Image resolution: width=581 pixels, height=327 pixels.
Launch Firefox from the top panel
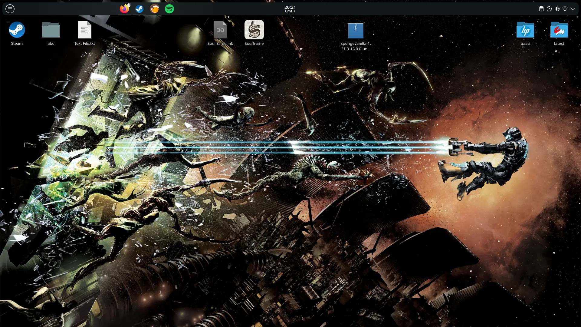point(124,9)
